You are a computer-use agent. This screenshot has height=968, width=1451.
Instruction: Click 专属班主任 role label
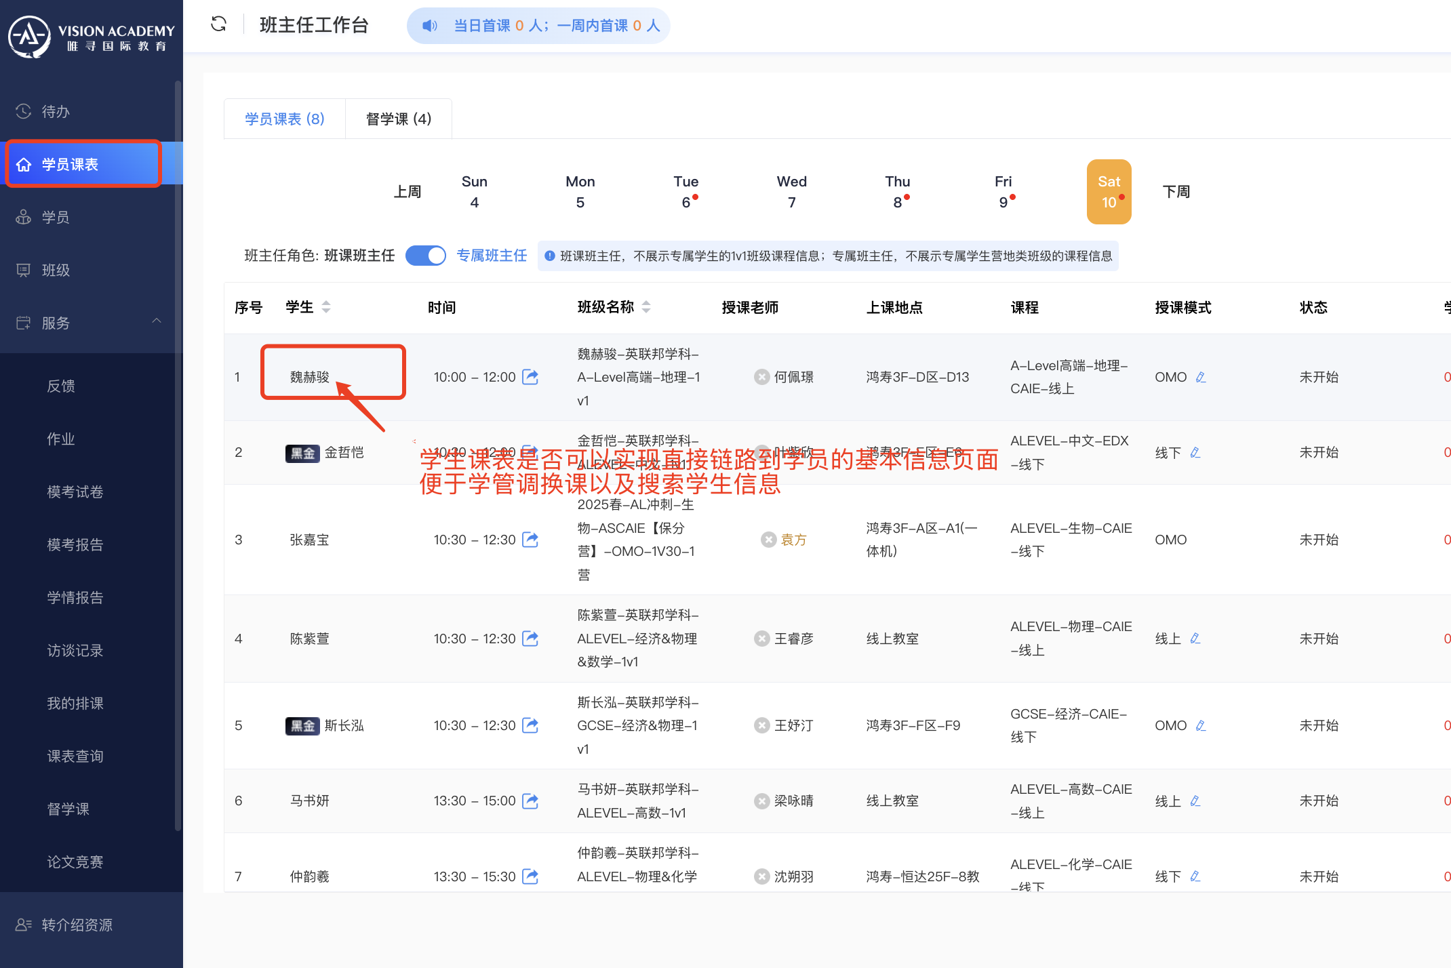pyautogui.click(x=492, y=256)
